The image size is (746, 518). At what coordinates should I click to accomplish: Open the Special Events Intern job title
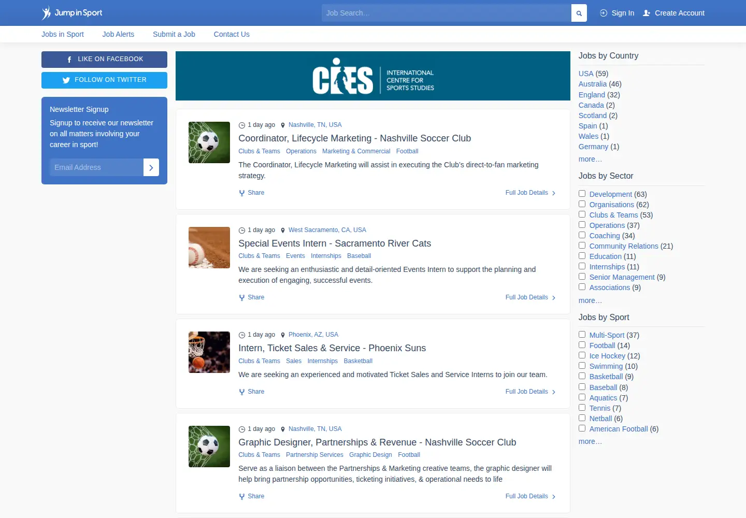(x=335, y=243)
